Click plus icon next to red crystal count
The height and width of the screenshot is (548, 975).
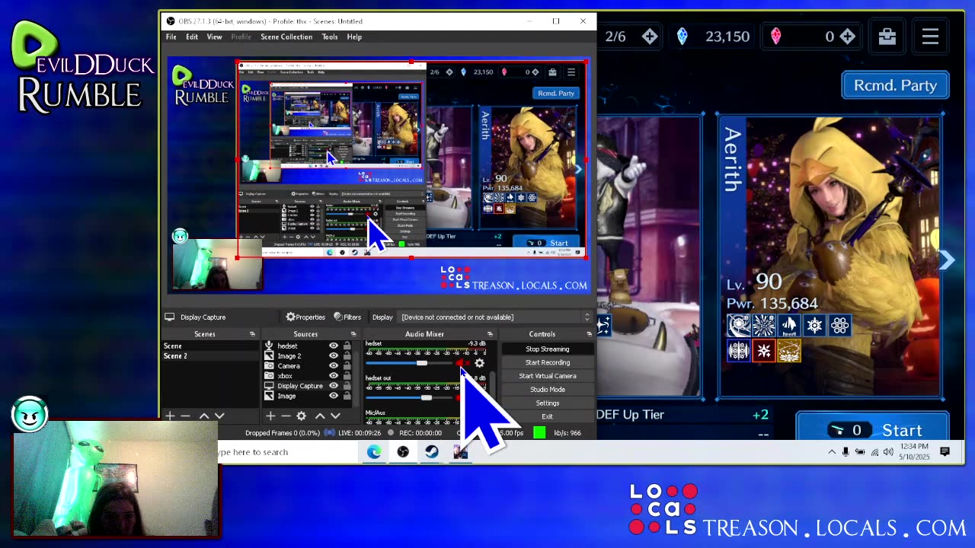tap(847, 36)
